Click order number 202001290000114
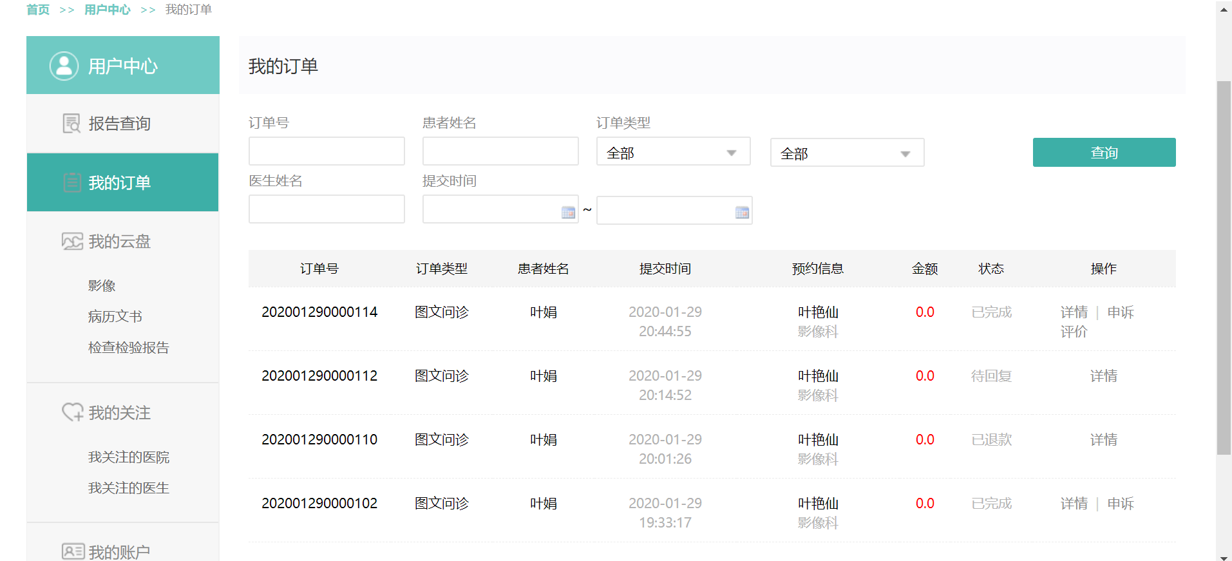The width and height of the screenshot is (1232, 561). (x=319, y=312)
